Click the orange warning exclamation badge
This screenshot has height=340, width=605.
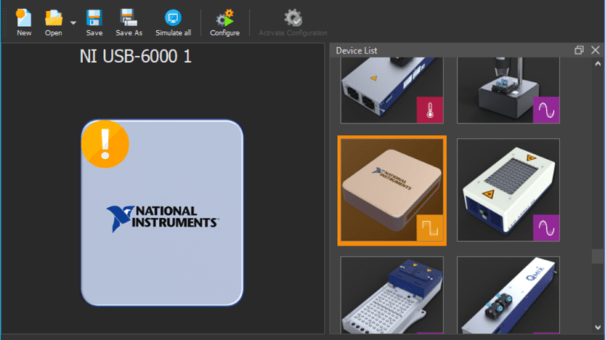tap(105, 144)
